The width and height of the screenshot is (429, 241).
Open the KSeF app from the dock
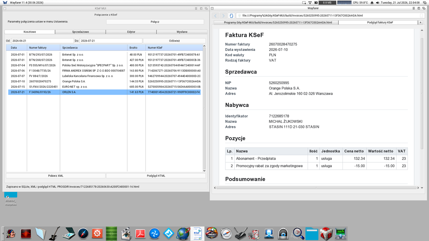197,233
